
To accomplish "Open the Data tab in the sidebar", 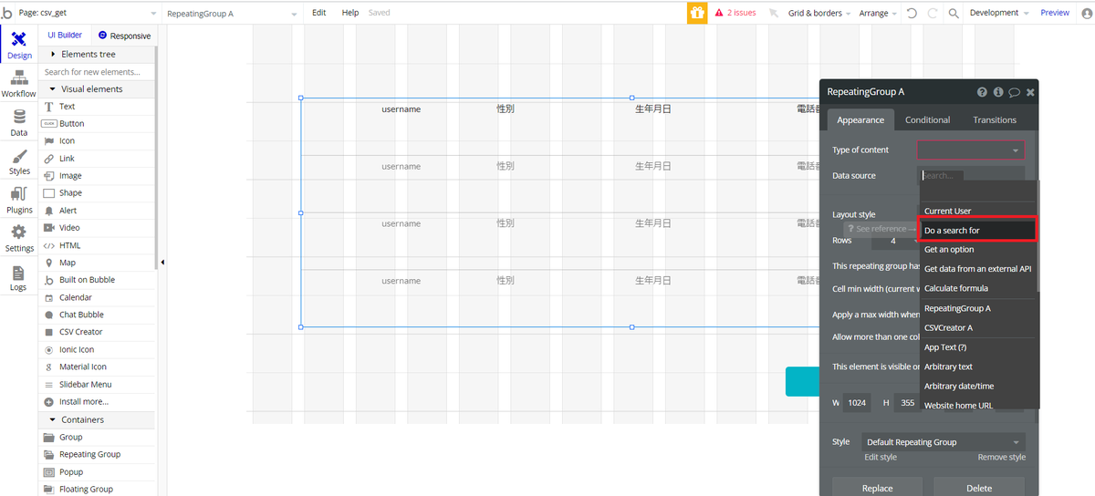I will (19, 122).
